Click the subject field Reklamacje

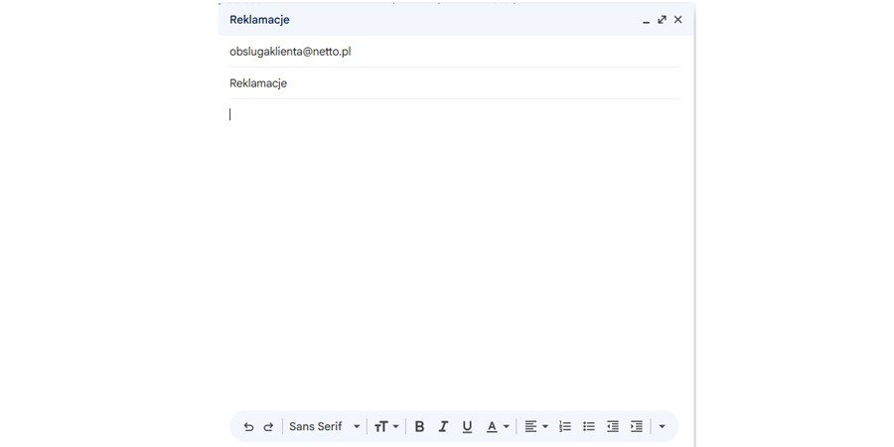coord(456,83)
